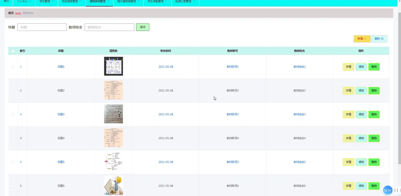Image resolution: width=401 pixels, height=196 pixels.
Task: Click the 标题5 cell text
Action: point(61,162)
